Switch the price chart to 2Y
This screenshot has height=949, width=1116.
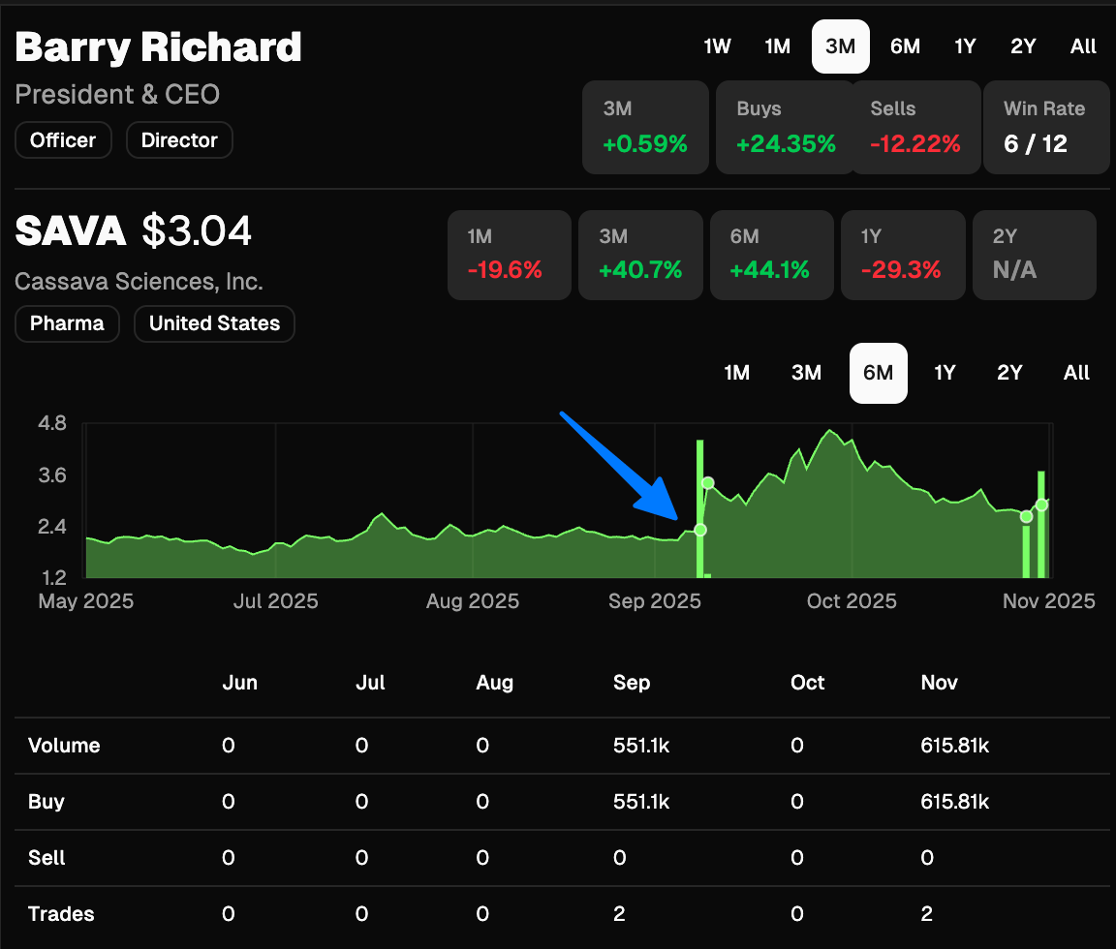tap(1009, 373)
